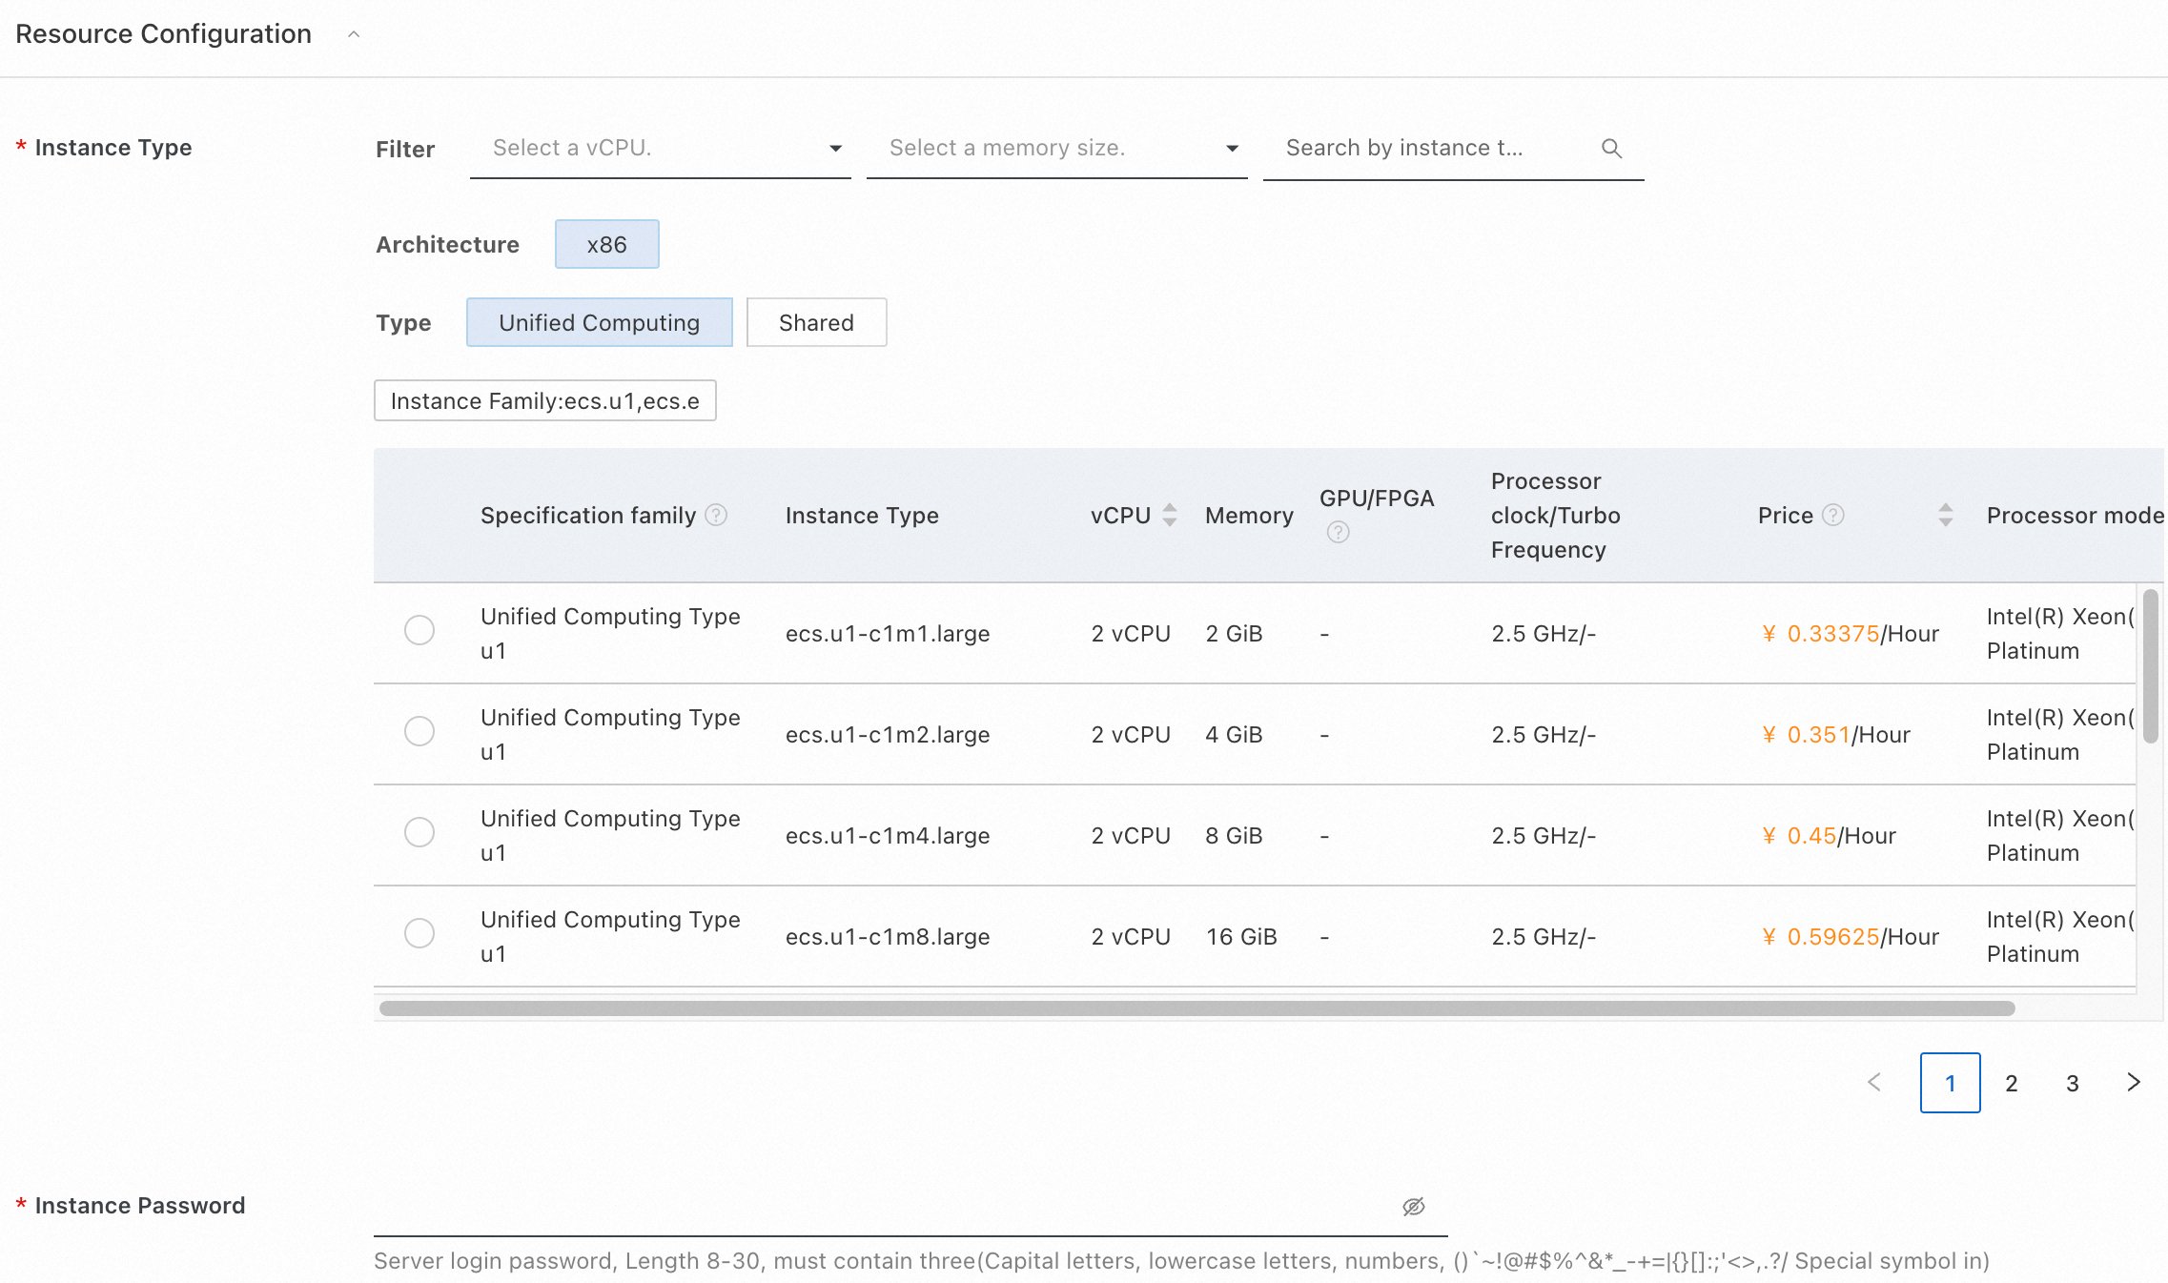
Task: Go to next page arrow
Action: (2134, 1082)
